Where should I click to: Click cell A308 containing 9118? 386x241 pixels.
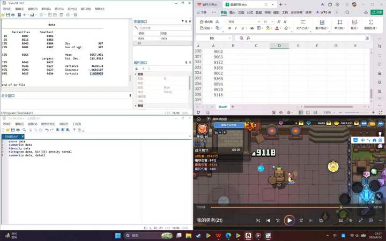pyautogui.click(x=213, y=95)
